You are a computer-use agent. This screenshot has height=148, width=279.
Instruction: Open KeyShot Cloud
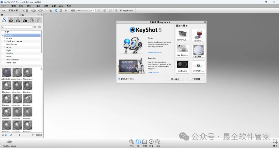(x=10, y=143)
